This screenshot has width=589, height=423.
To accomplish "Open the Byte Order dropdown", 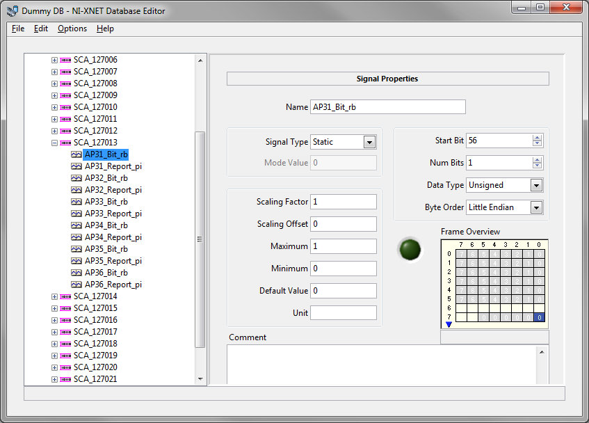I will 536,207.
